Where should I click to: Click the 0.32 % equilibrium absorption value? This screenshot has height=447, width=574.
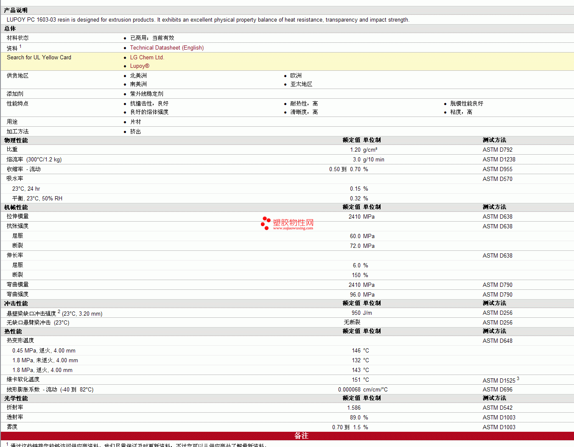pyautogui.click(x=359, y=199)
